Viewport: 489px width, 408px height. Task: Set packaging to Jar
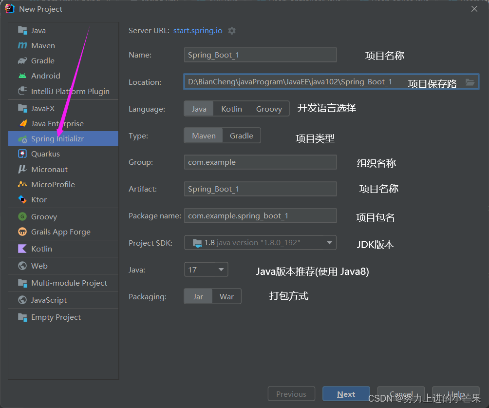[198, 296]
